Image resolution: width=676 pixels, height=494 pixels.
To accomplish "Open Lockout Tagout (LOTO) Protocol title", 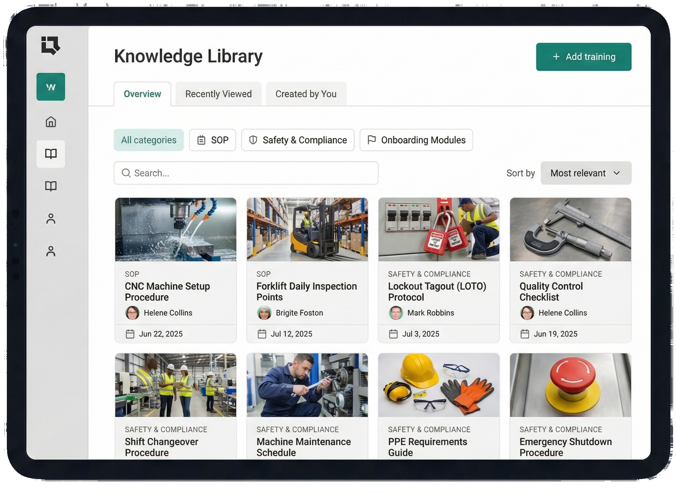I will pos(437,291).
